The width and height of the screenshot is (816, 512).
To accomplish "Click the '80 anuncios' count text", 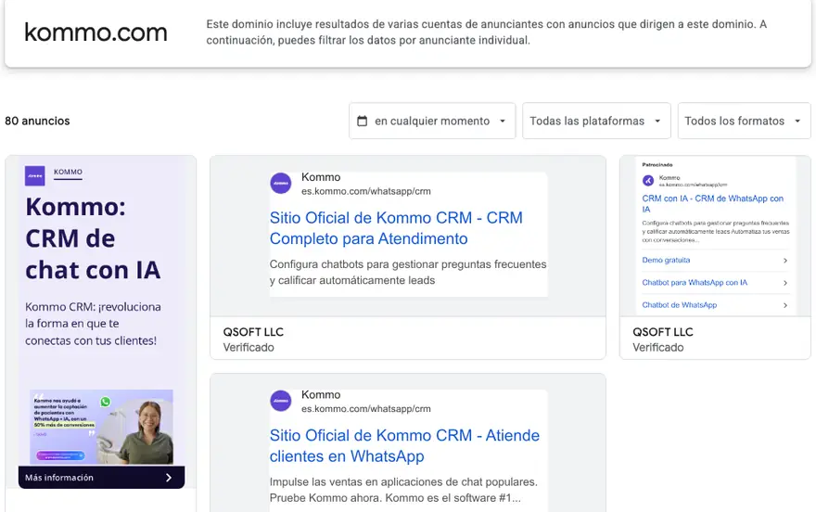I will point(37,121).
